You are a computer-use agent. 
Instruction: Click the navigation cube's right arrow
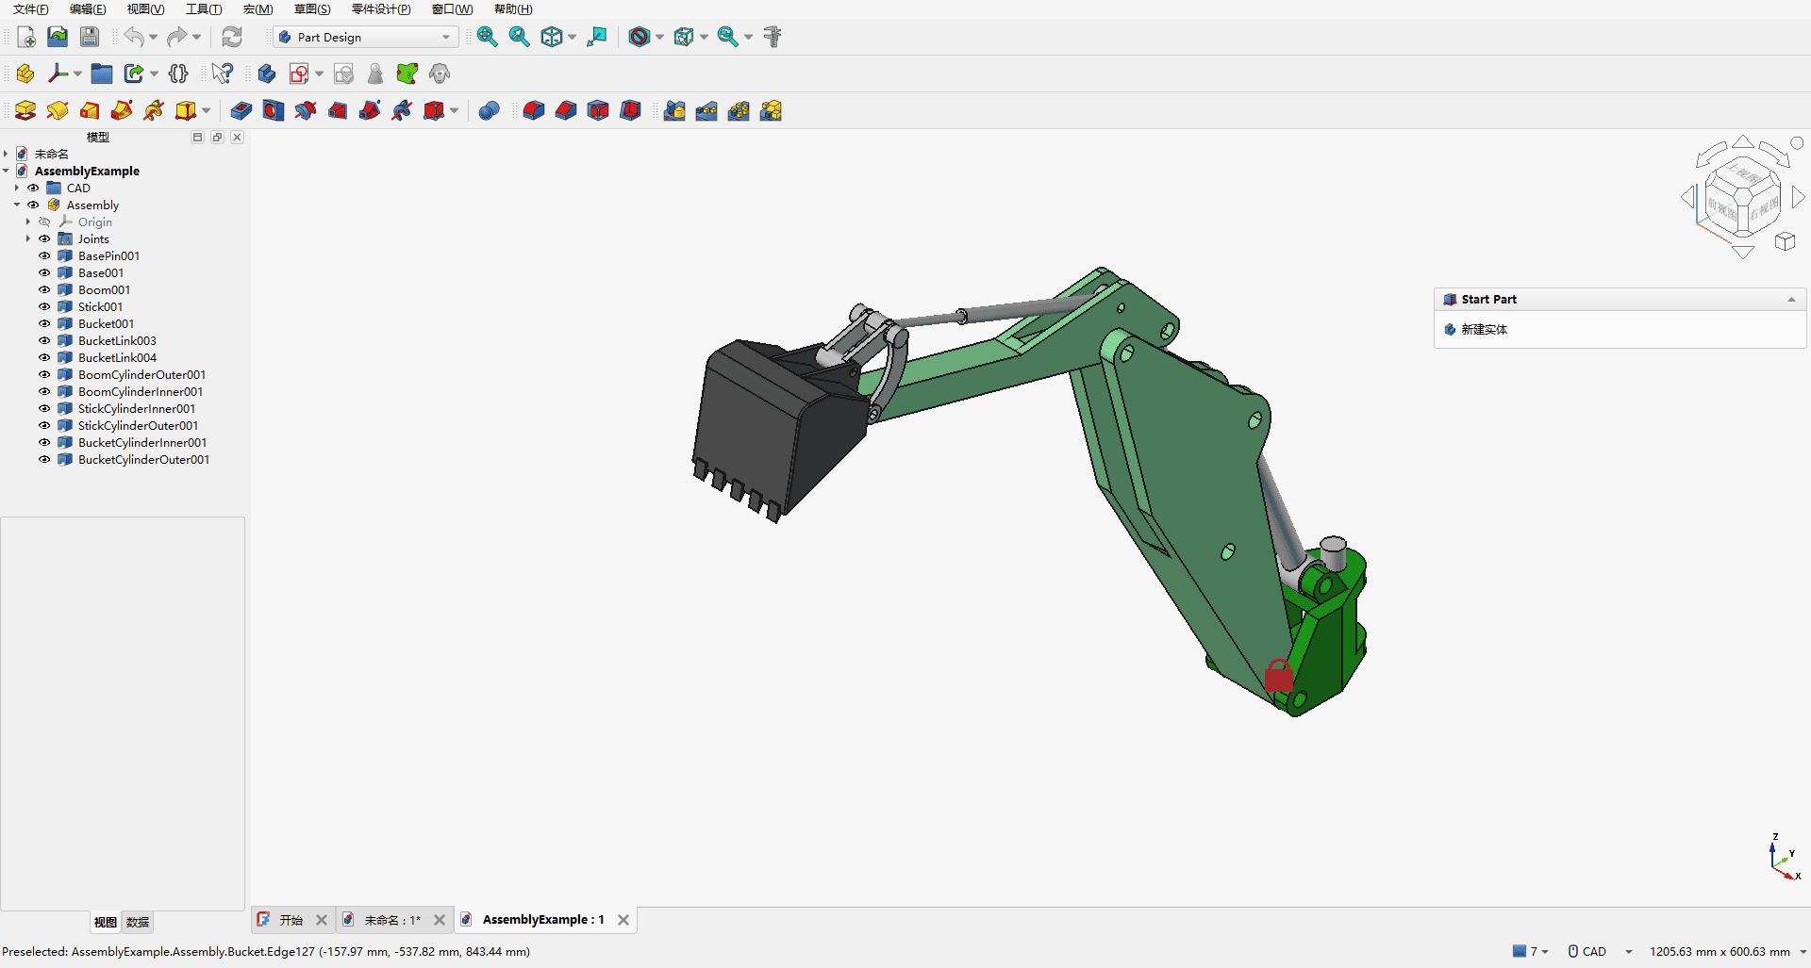point(1798,197)
